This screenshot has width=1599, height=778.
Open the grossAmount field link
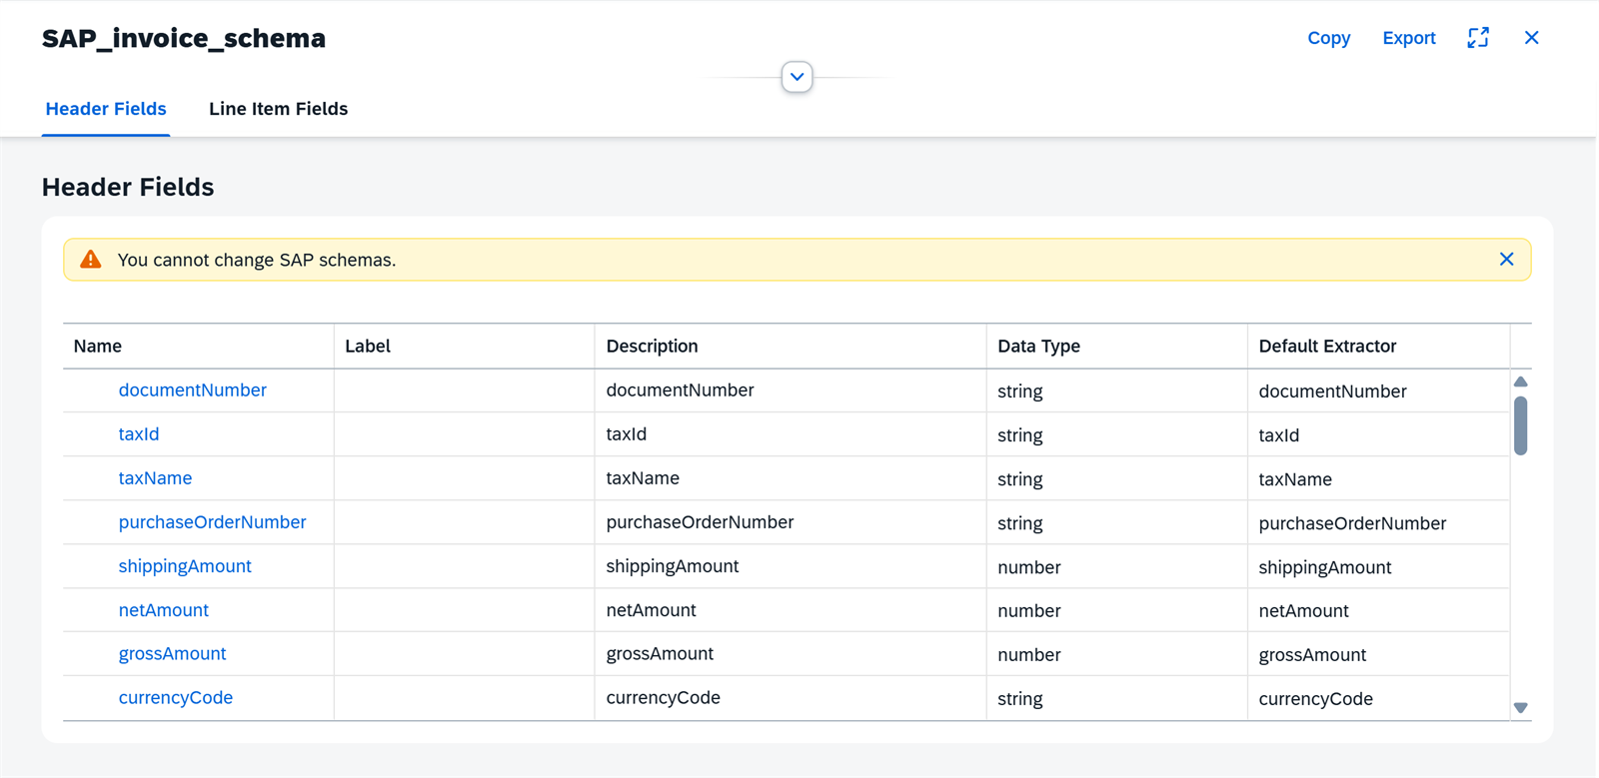click(x=172, y=654)
